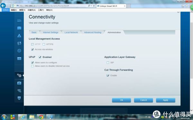Click the browser address bar
The height and width of the screenshot is (120, 193).
[x=52, y=6]
